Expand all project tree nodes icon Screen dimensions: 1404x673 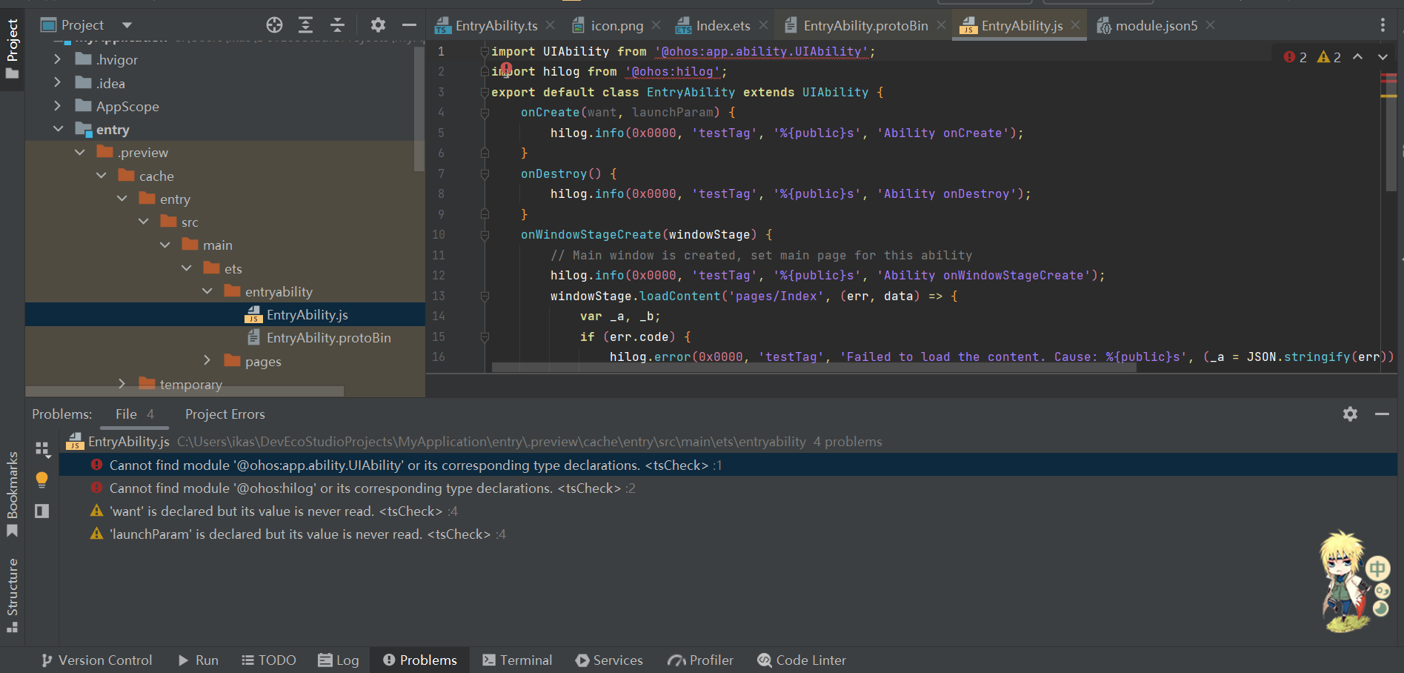pyautogui.click(x=305, y=25)
